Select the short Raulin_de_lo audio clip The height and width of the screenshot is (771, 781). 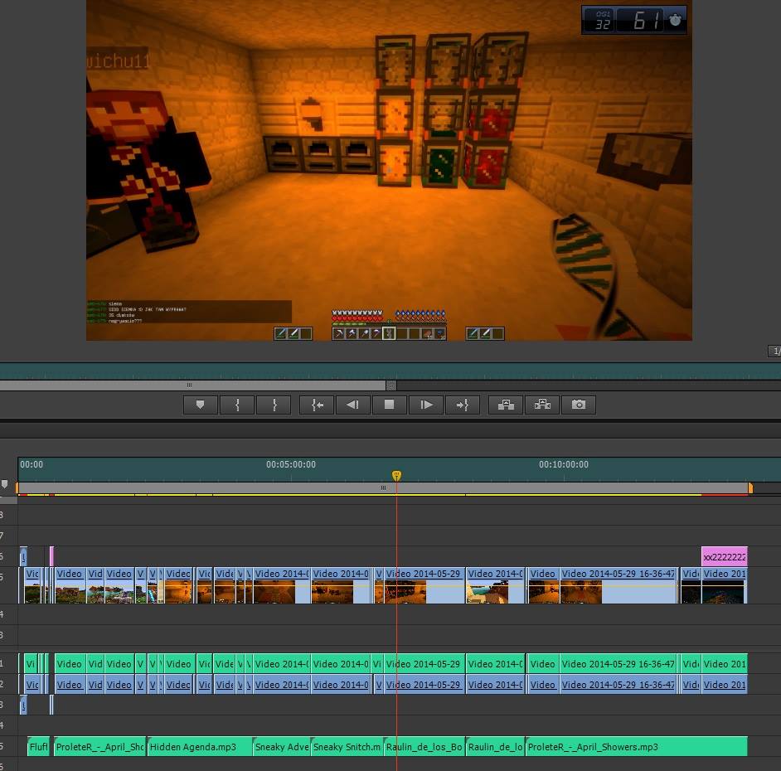495,747
